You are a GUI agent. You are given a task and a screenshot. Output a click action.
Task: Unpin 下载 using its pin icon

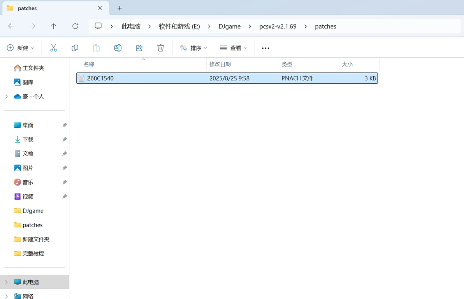(65, 139)
